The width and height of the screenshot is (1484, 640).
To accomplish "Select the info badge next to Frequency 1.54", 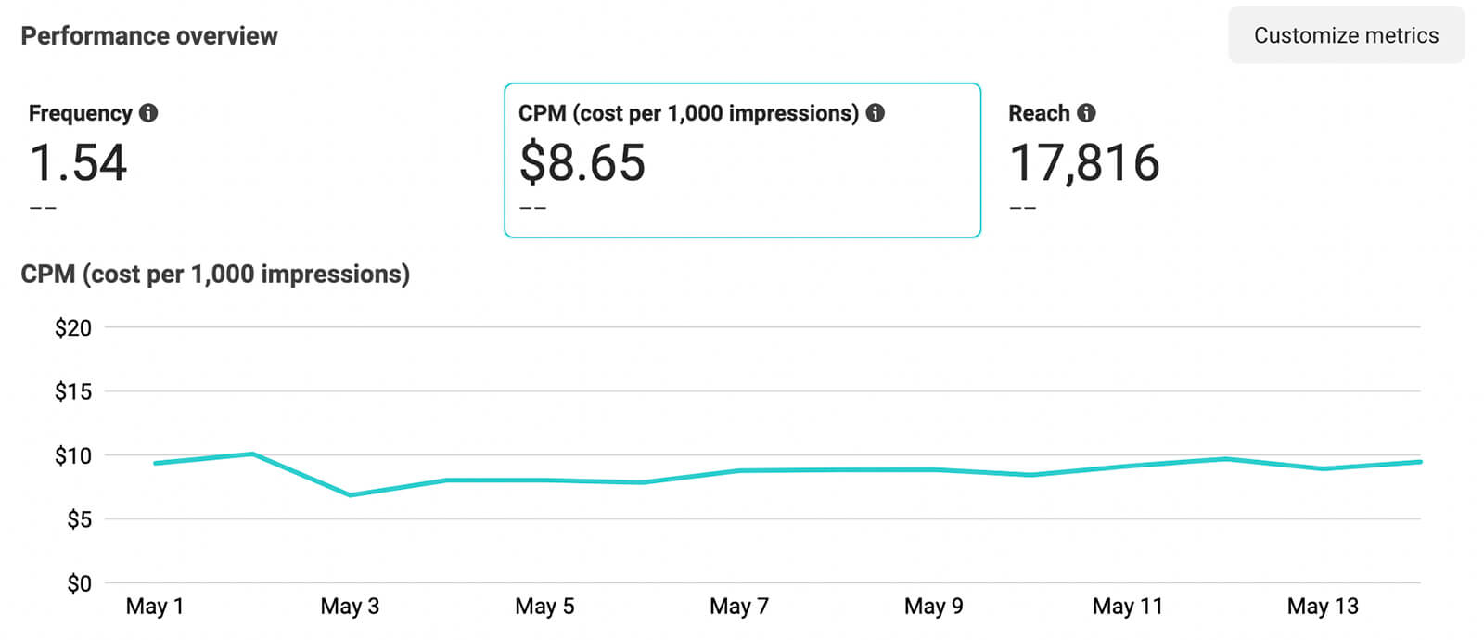I will (149, 112).
